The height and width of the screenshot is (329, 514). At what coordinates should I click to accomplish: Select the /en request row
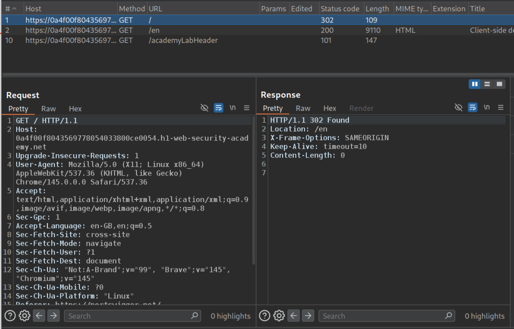[x=154, y=31]
